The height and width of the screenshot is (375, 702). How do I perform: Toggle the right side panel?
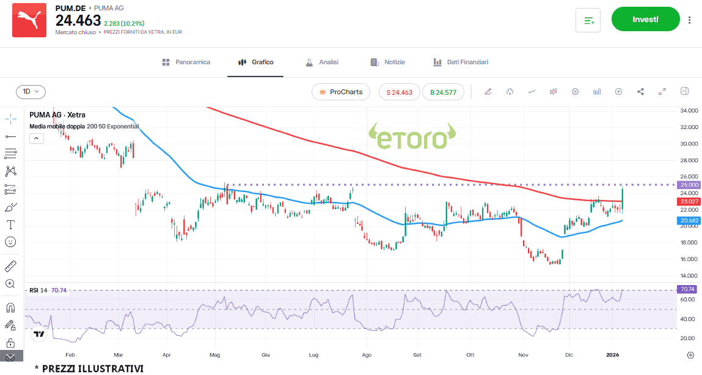[684, 92]
